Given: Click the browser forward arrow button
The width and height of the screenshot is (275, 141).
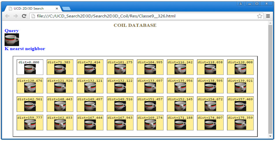Looking at the screenshot, I should coord(16,16).
